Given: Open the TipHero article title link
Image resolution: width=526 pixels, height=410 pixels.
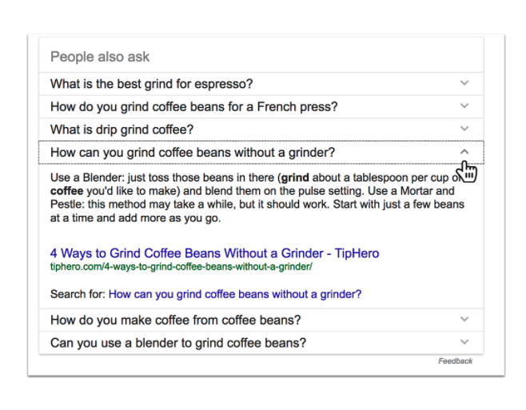Looking at the screenshot, I should pos(214,253).
